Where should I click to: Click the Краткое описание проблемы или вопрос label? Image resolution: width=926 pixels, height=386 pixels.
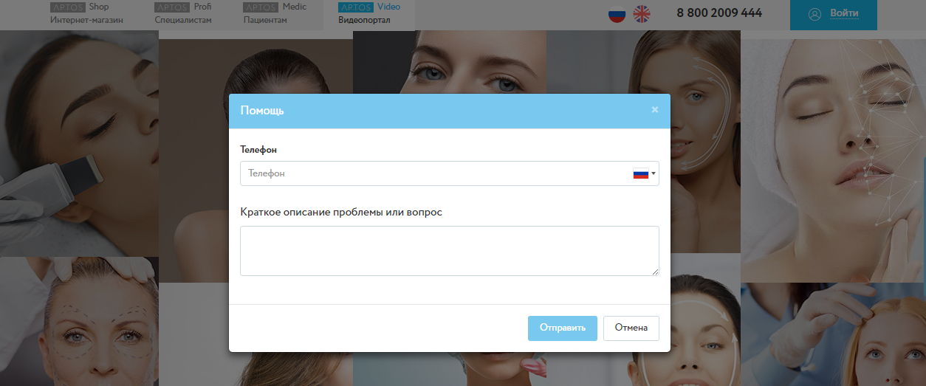(341, 212)
